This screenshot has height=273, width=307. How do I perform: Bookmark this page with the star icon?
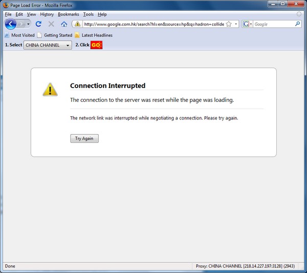pos(229,24)
